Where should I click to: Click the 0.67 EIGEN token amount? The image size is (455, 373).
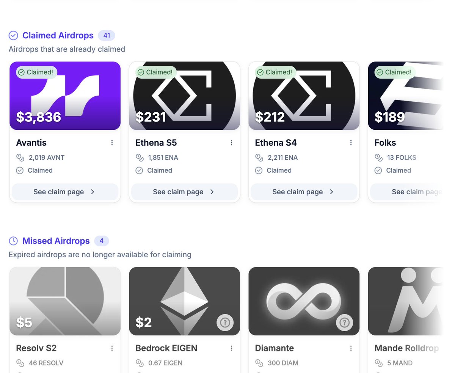(x=165, y=363)
